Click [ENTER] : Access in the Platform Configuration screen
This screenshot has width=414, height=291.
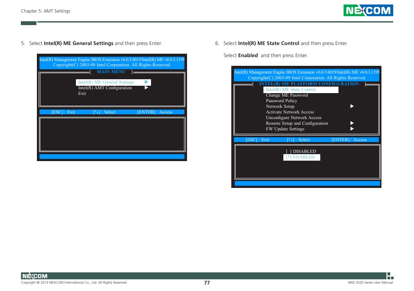[x=349, y=140]
